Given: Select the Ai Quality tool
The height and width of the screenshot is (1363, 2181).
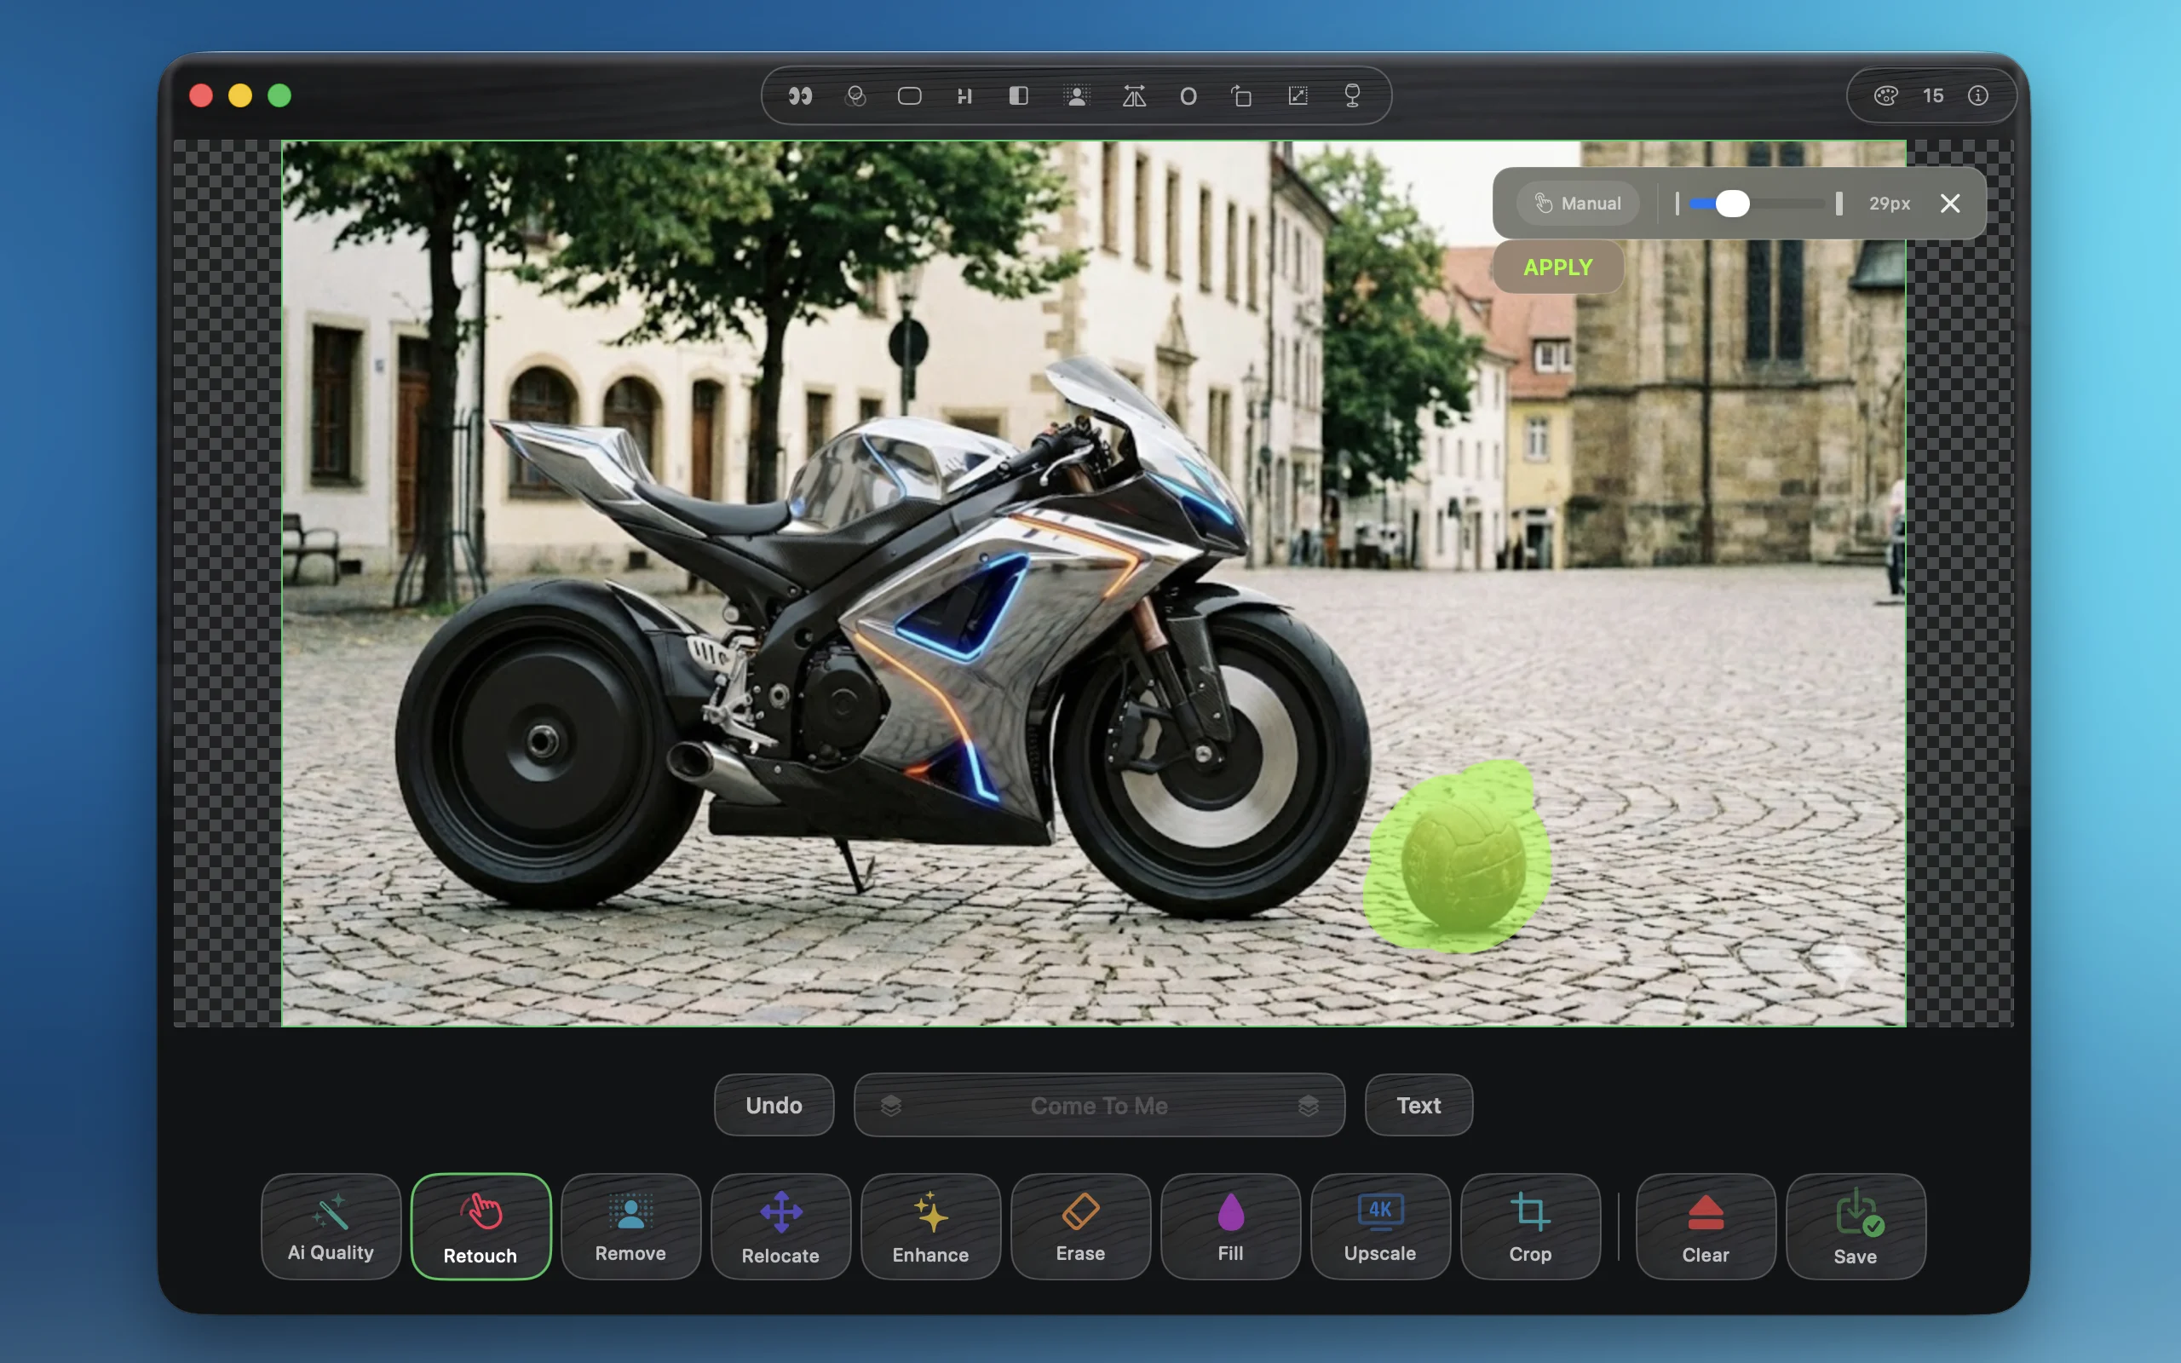Looking at the screenshot, I should pyautogui.click(x=331, y=1226).
